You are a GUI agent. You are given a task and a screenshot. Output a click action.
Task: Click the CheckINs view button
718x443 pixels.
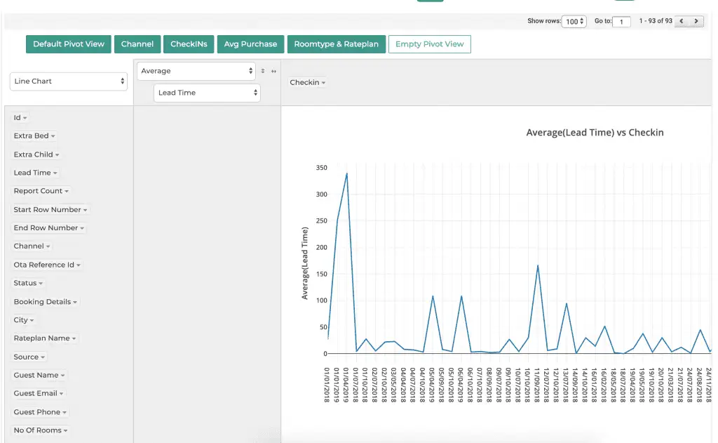coord(189,44)
